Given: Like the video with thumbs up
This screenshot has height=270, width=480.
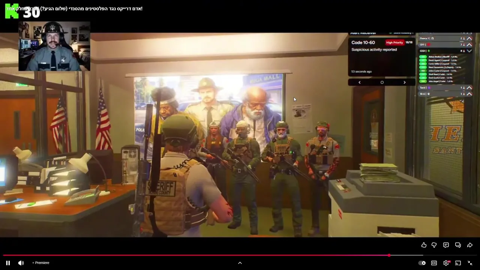Looking at the screenshot, I should [424, 245].
